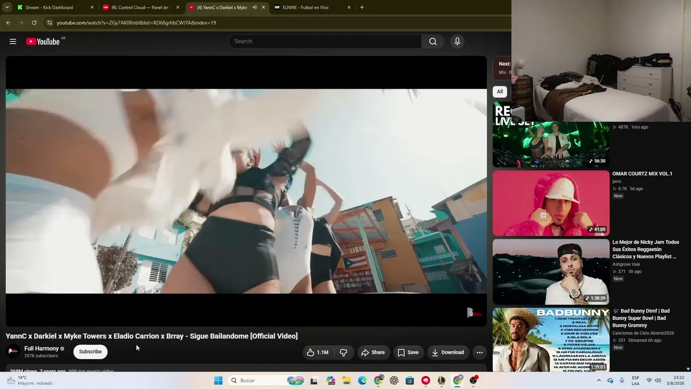Launch Microsoft Edge from taskbar

(362, 380)
